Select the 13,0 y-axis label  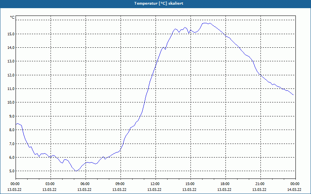pos(11,61)
